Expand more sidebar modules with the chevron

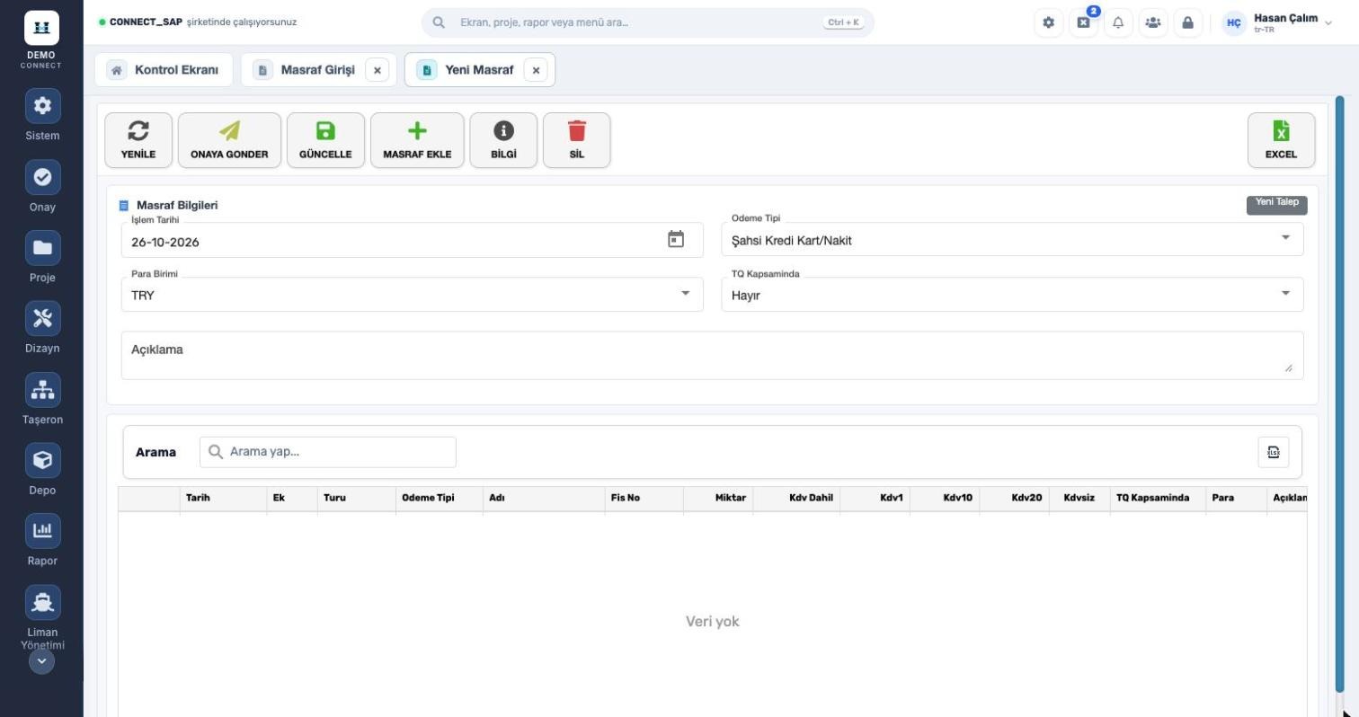(41, 661)
